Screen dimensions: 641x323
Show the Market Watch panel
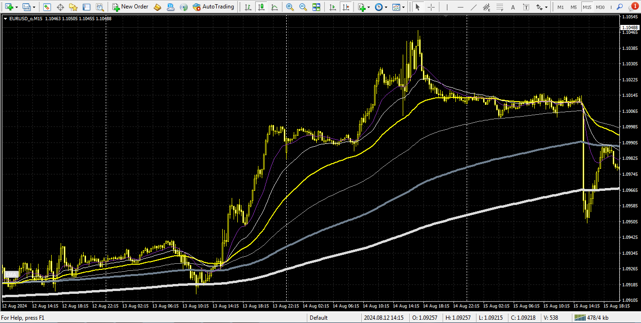47,7
